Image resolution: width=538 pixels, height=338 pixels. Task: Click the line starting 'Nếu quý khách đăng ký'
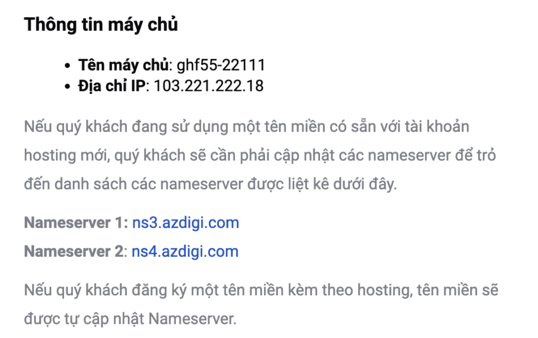coord(261,290)
